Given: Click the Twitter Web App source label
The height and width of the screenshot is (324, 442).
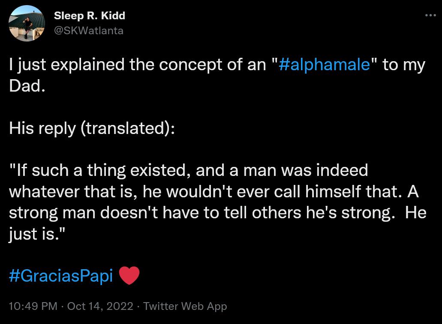Looking at the screenshot, I should [x=186, y=306].
